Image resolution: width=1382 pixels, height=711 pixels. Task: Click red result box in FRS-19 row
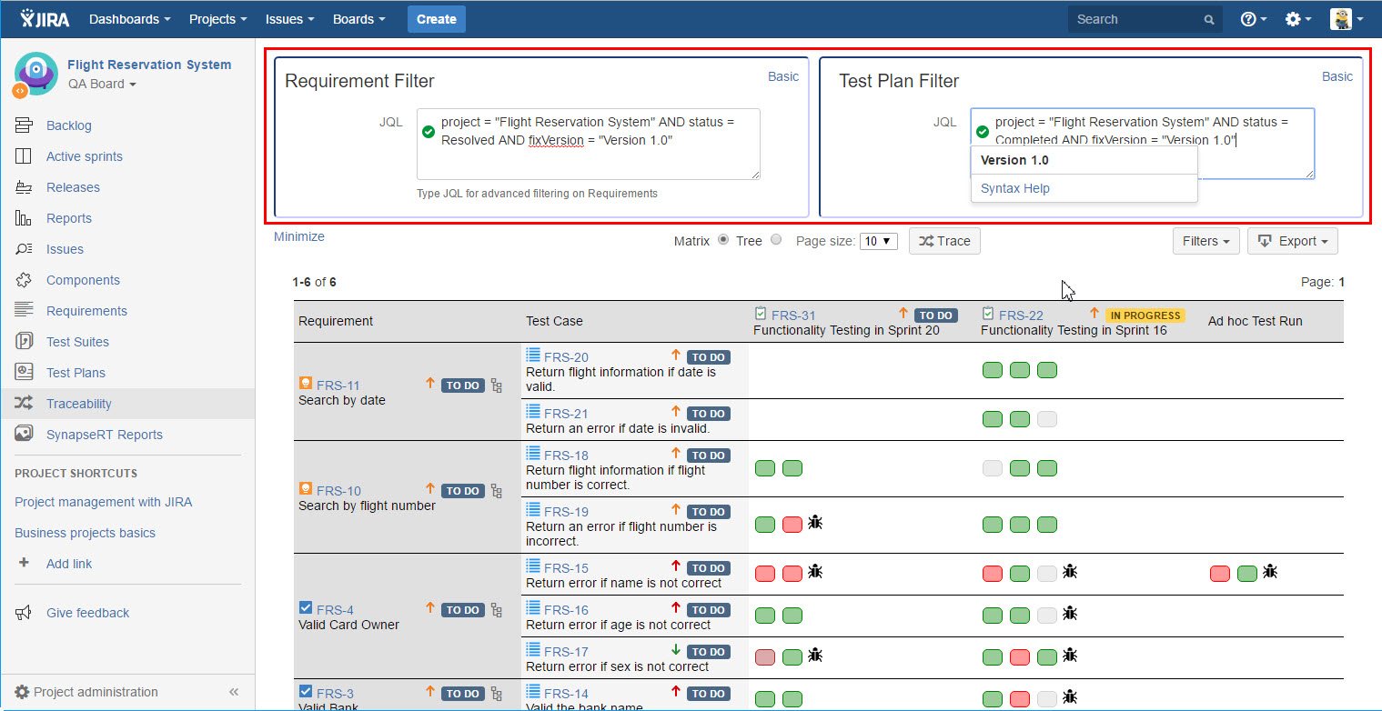point(792,525)
